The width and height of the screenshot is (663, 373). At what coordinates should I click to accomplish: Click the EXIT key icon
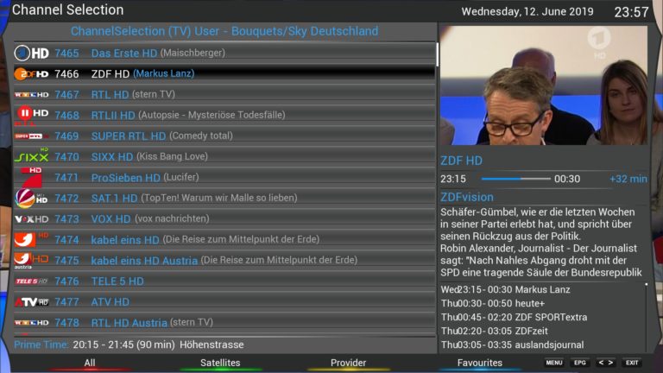pyautogui.click(x=632, y=363)
